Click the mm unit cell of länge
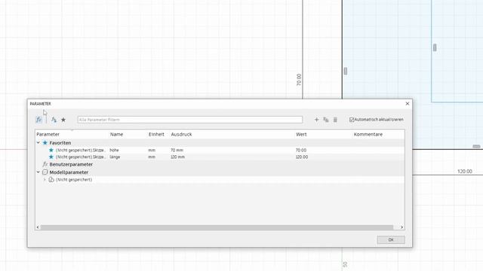The height and width of the screenshot is (271, 483). click(152, 157)
